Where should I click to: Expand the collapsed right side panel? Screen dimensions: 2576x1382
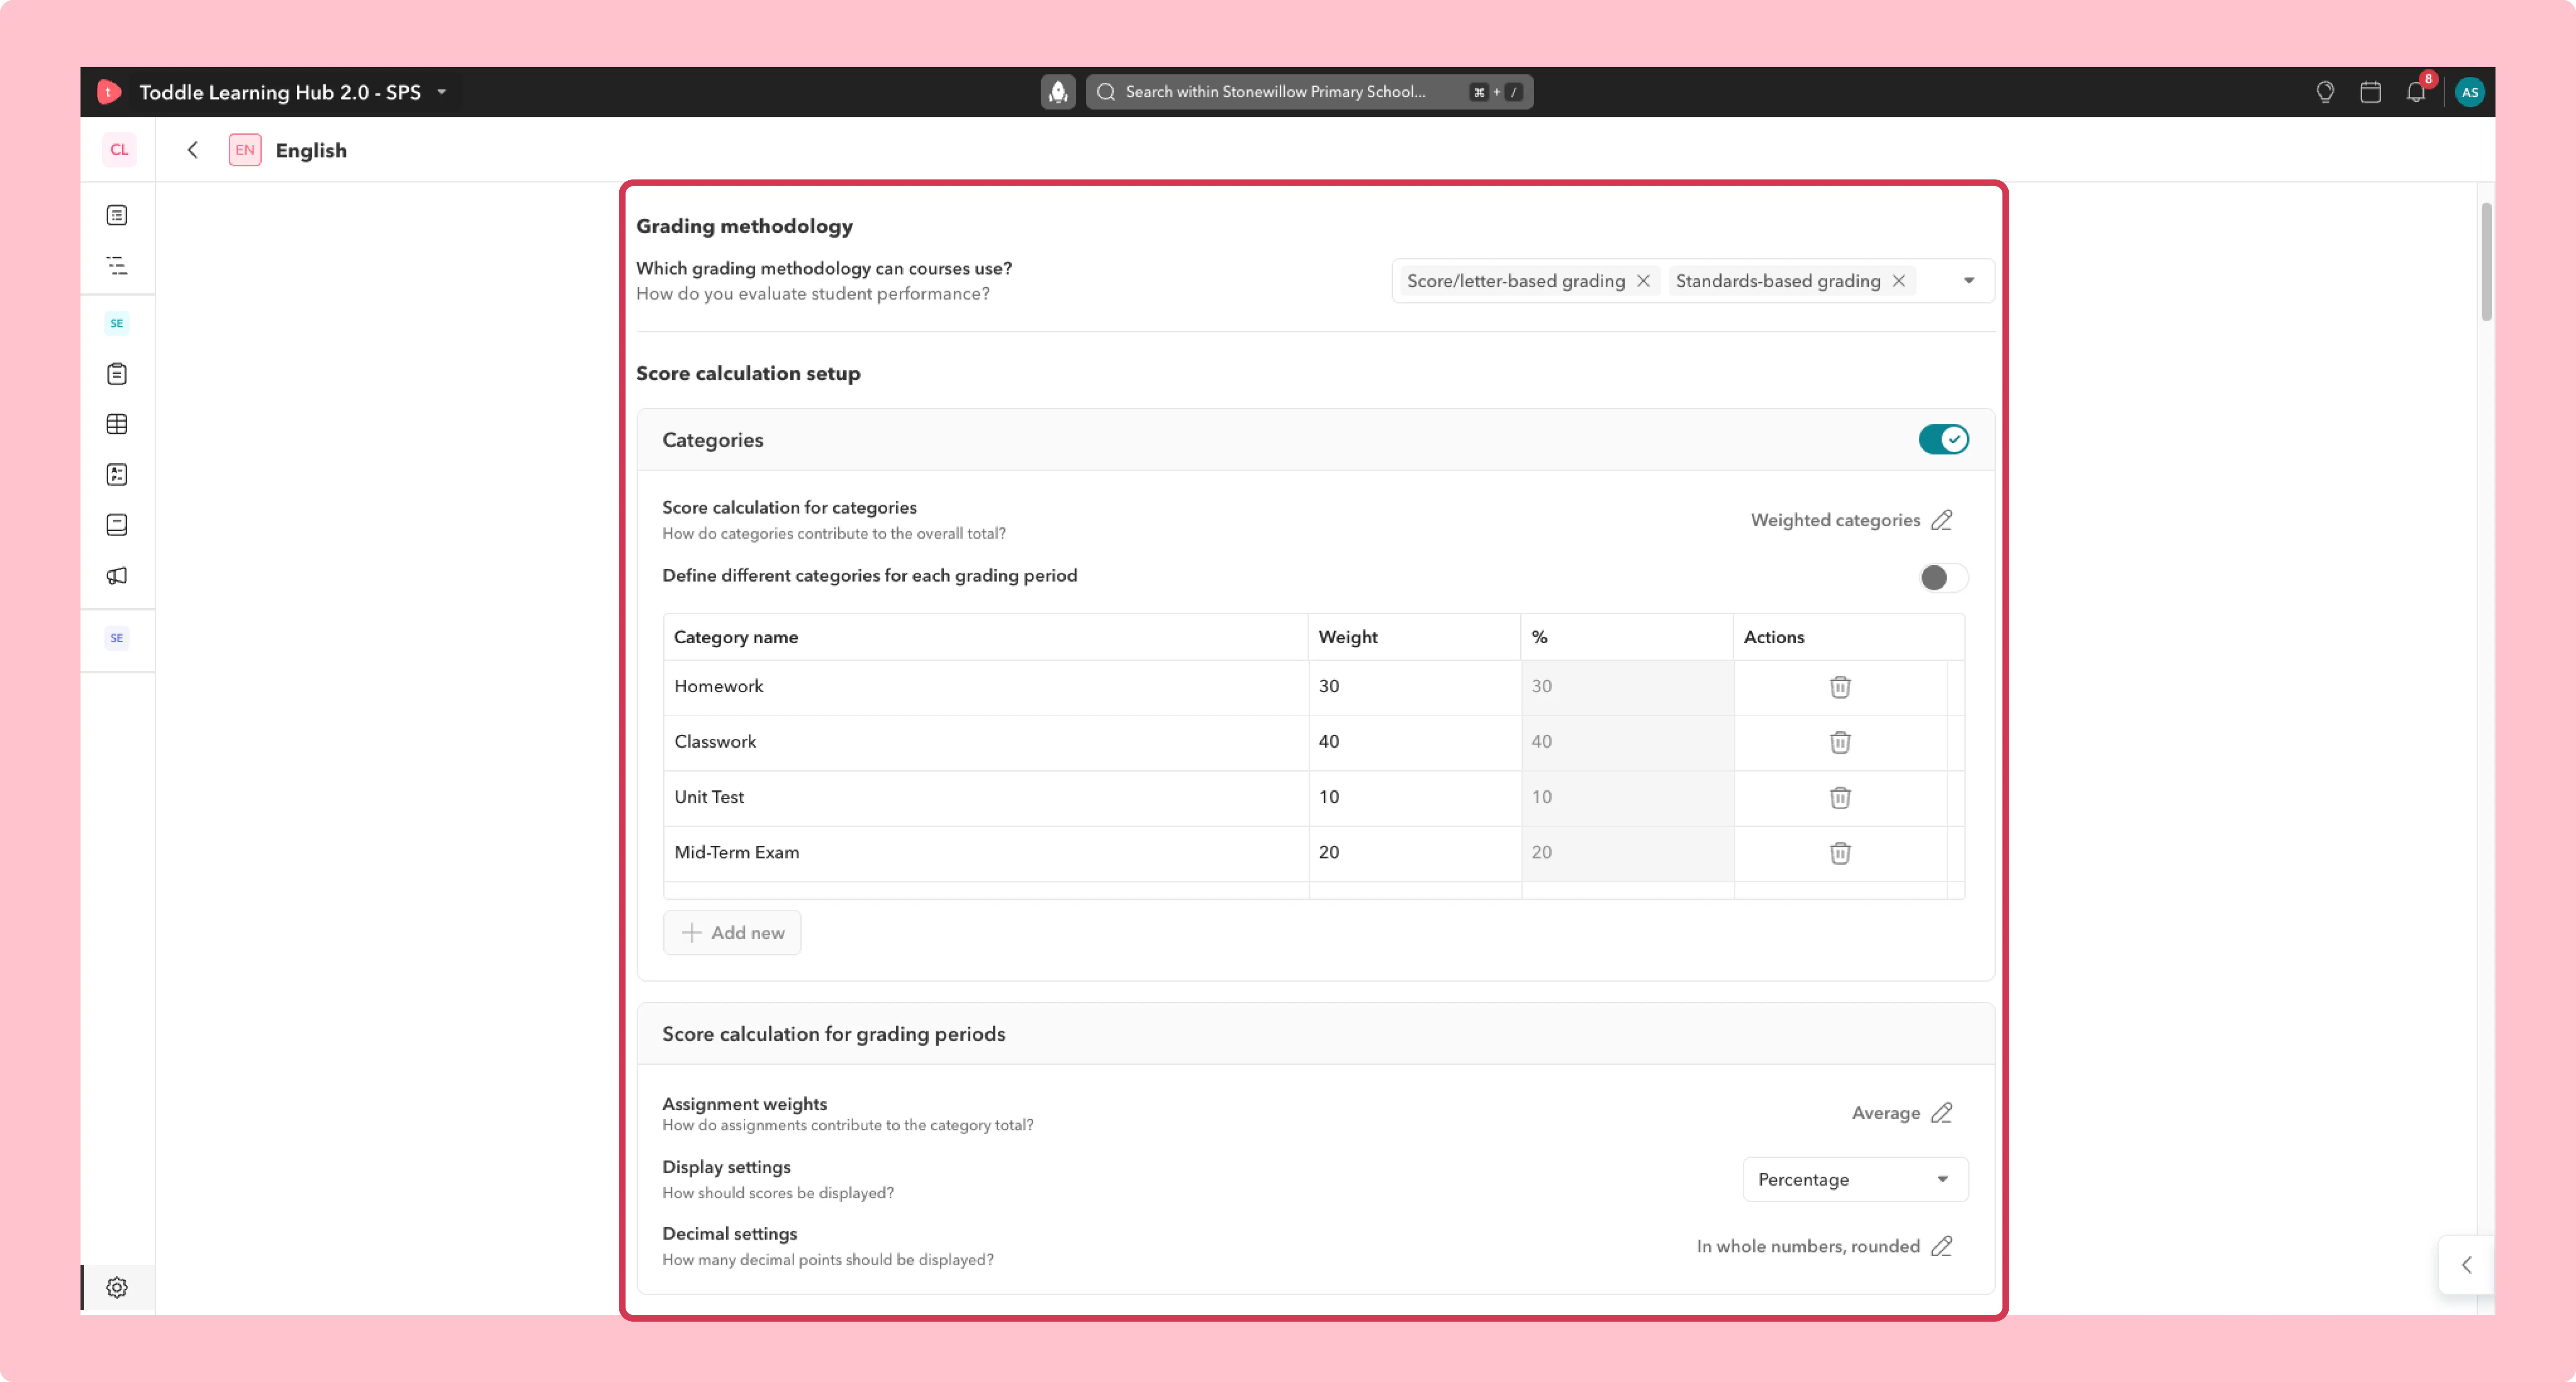[2466, 1265]
